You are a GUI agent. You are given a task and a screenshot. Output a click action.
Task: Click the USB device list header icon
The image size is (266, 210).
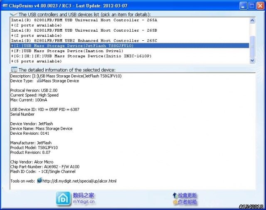tap(13, 14)
